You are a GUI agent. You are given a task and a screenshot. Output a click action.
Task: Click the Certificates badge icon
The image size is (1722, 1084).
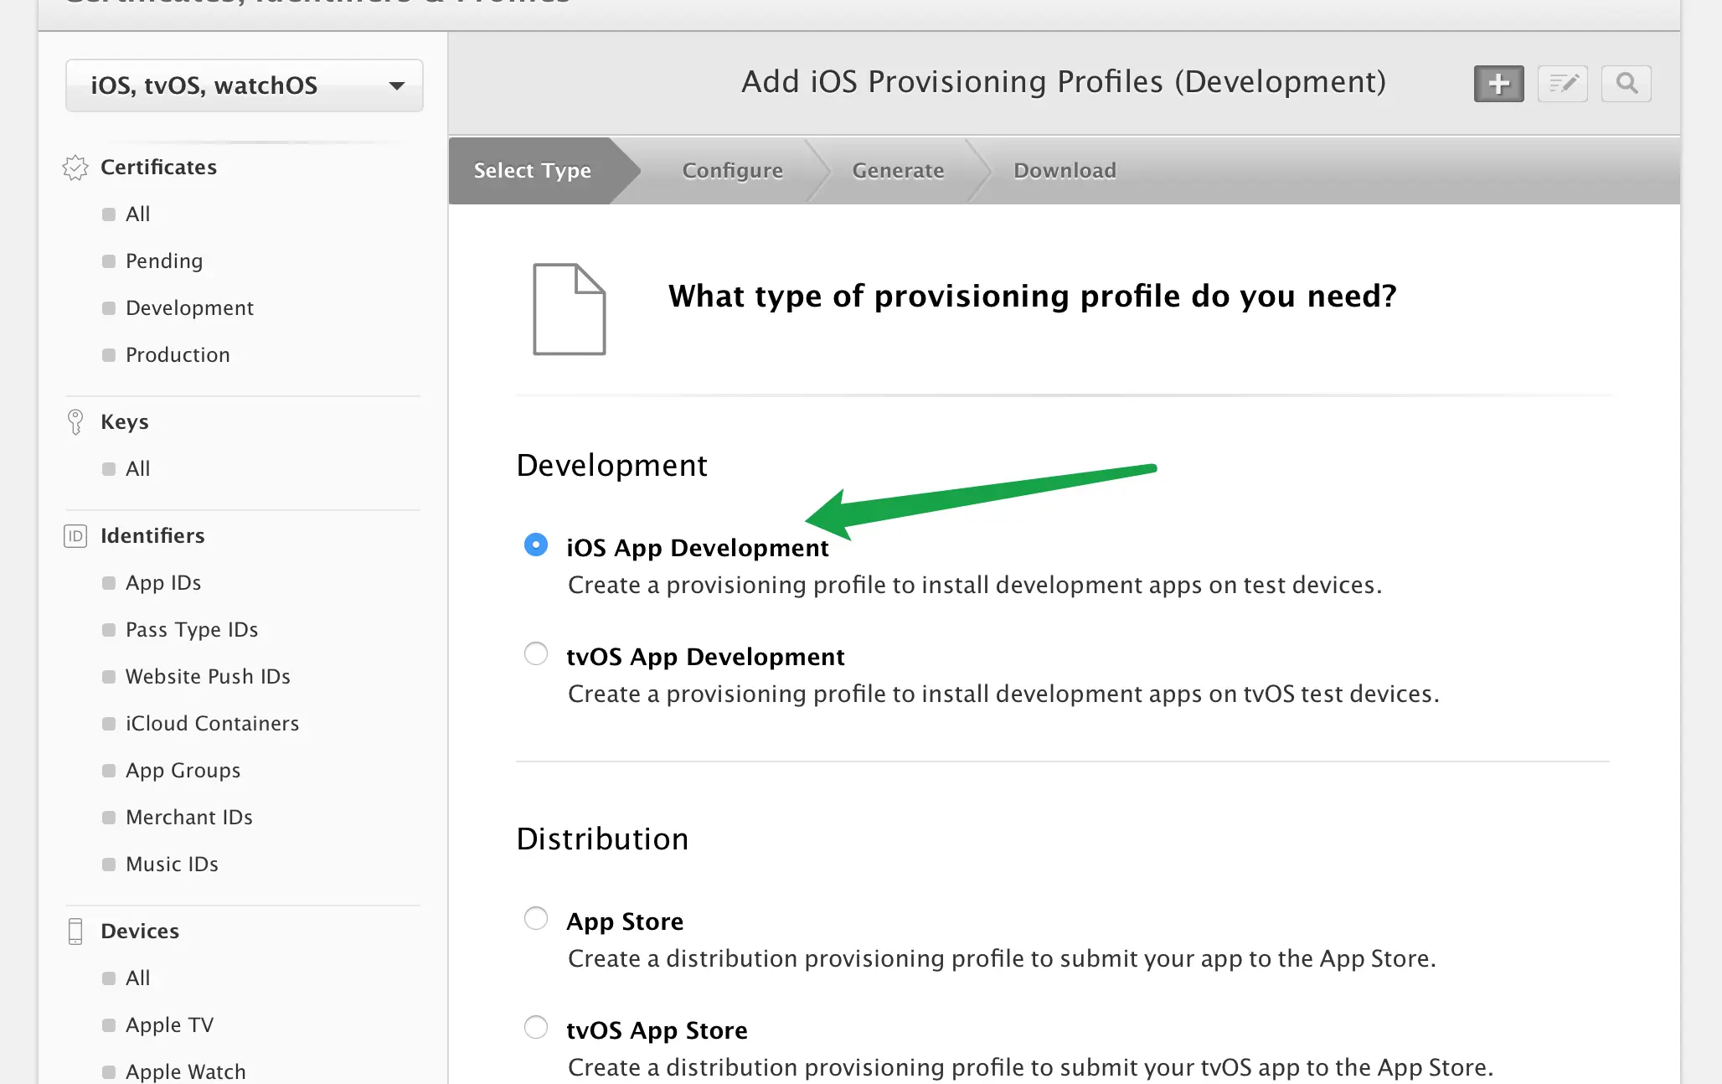[x=75, y=168]
